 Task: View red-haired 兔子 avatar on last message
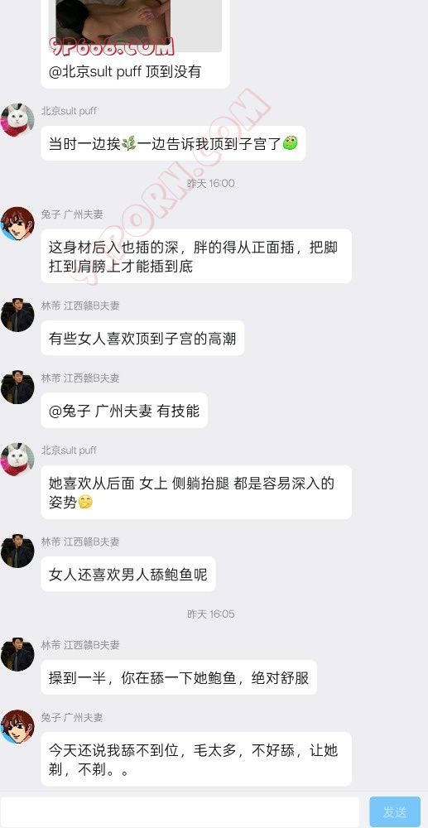17,727
